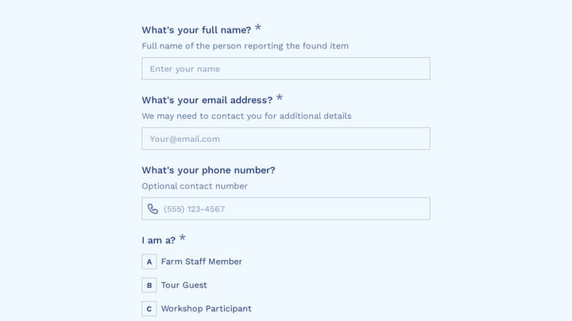The height and width of the screenshot is (321, 572).
Task: Select the C key box option
Action: (x=149, y=308)
